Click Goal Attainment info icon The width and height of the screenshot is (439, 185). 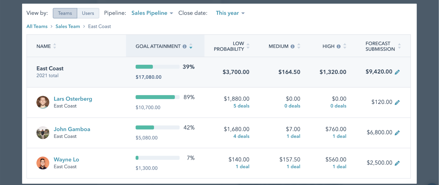pyautogui.click(x=185, y=47)
